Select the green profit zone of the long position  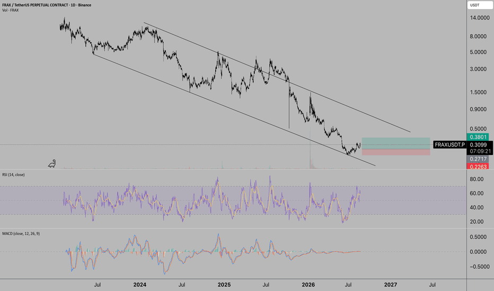(x=396, y=143)
